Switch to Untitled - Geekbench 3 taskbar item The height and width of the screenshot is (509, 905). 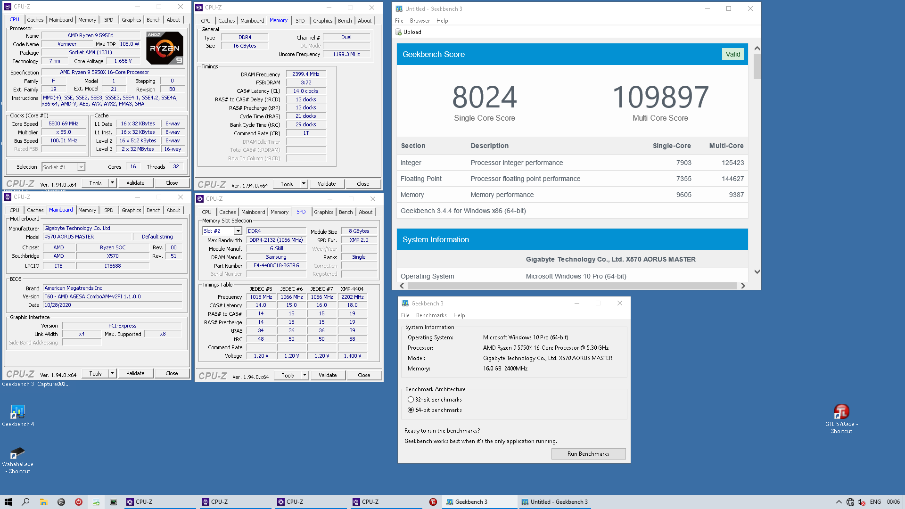click(555, 502)
